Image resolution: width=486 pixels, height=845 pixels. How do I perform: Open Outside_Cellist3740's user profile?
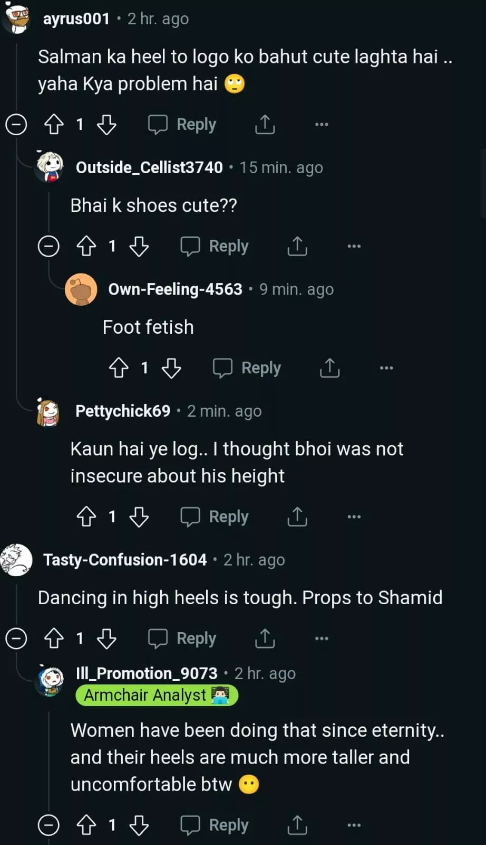tap(149, 167)
